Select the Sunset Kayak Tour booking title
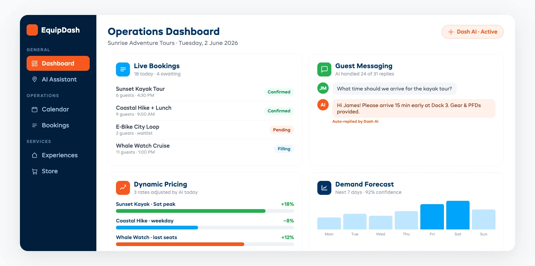 140,89
